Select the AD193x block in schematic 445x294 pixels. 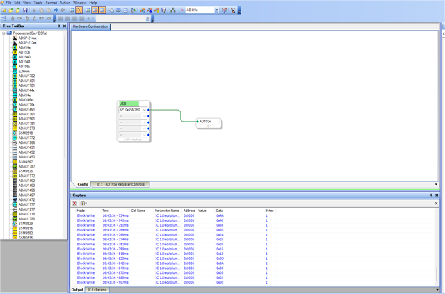(x=209, y=123)
